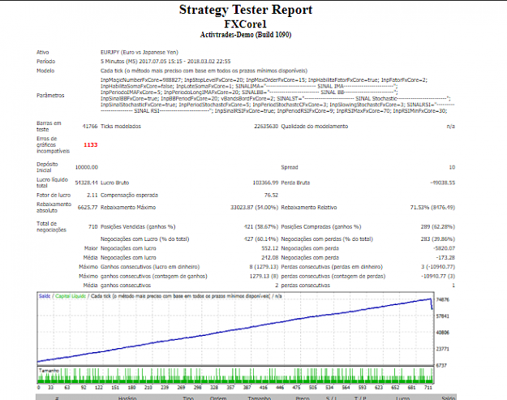Select the expected payoff value "76.52"
This screenshot has height=400, width=507.
pyautogui.click(x=271, y=196)
